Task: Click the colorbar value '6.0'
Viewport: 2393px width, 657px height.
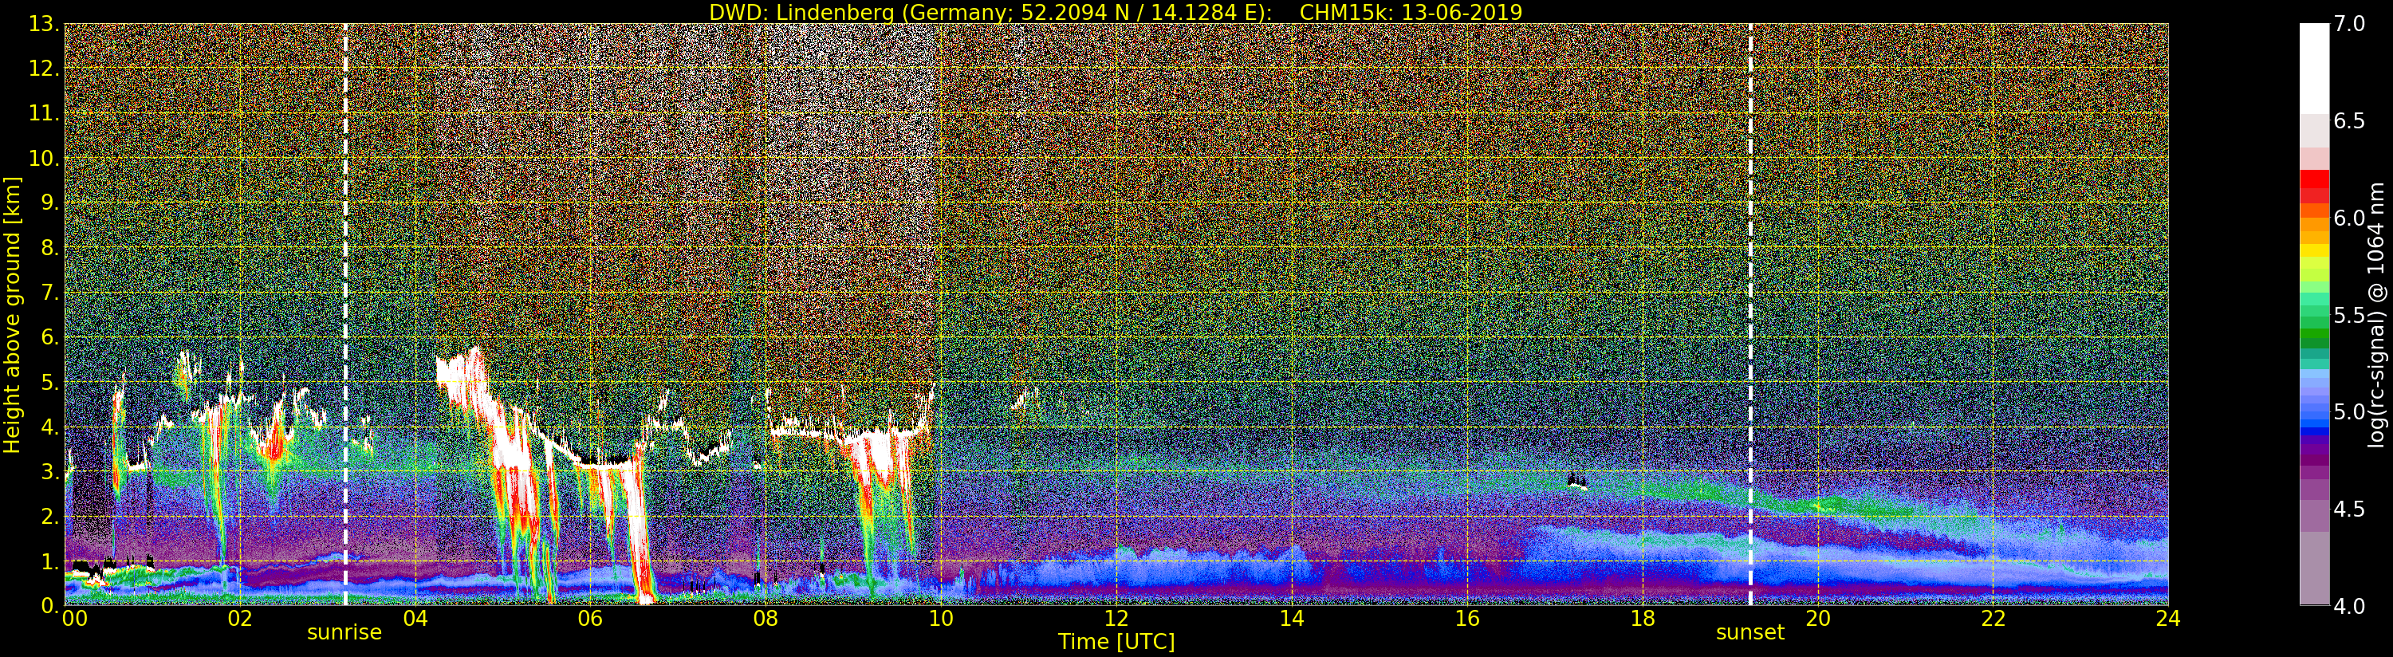Action: (x=2349, y=218)
